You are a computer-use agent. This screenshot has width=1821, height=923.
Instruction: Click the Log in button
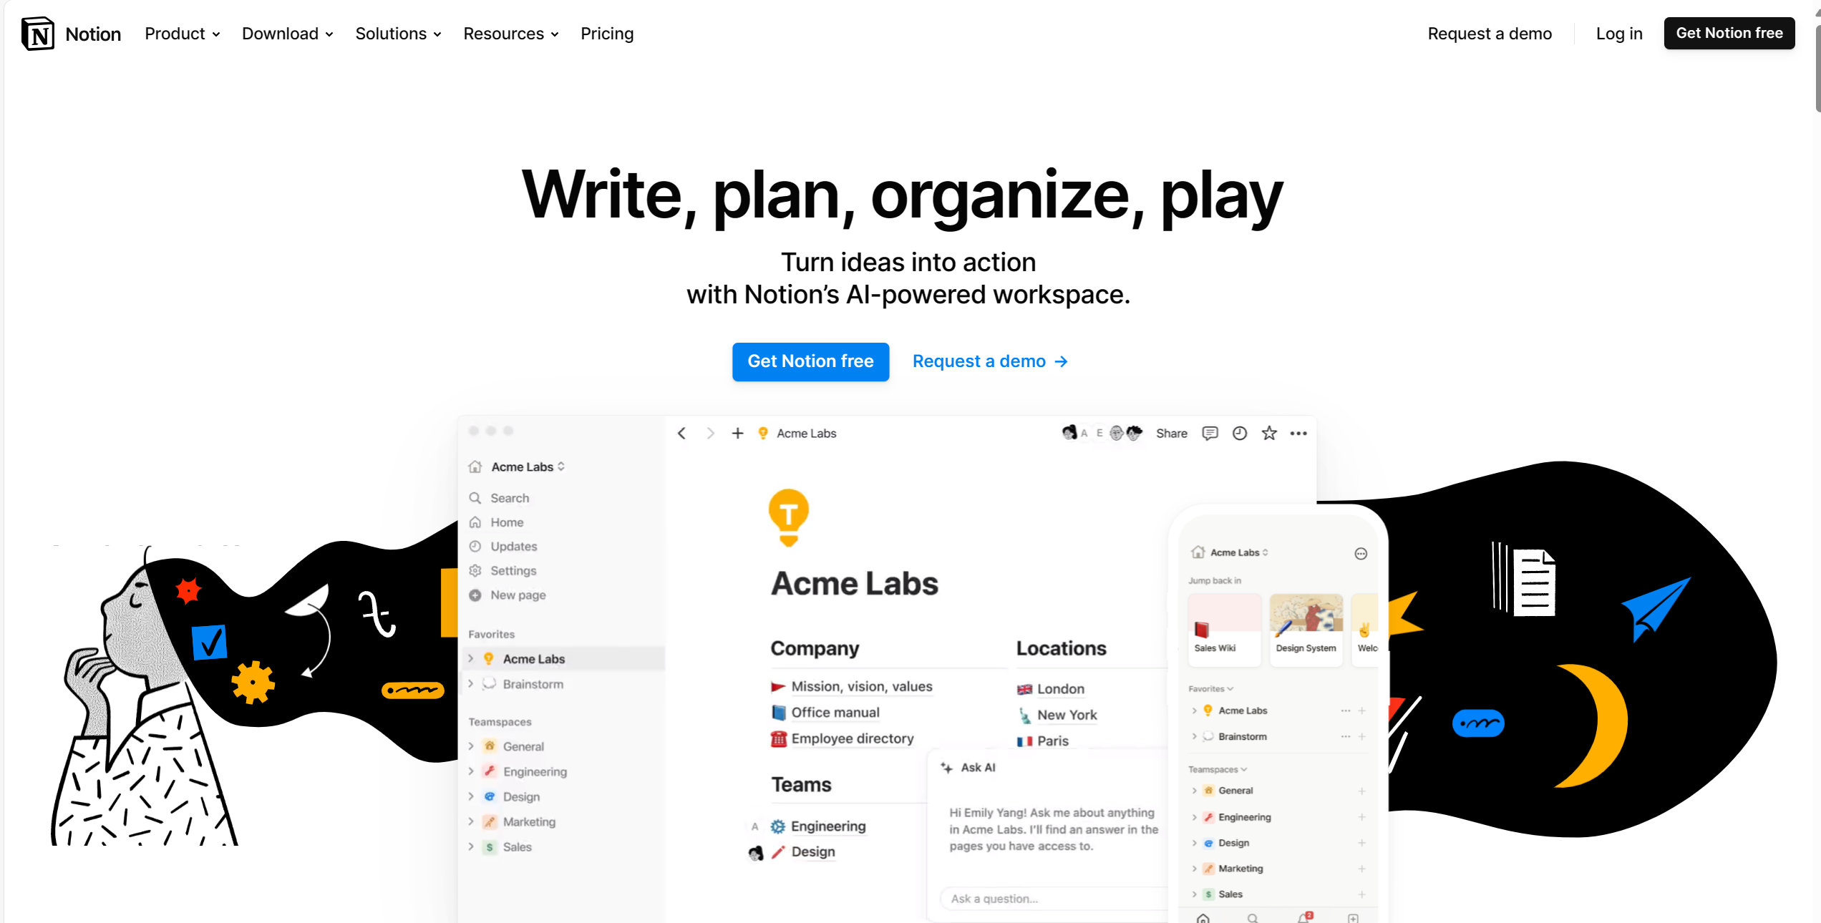click(1618, 33)
